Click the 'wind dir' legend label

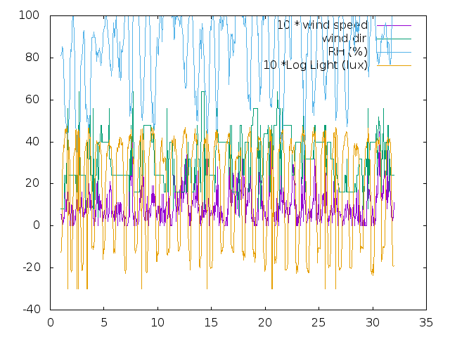tap(344, 39)
